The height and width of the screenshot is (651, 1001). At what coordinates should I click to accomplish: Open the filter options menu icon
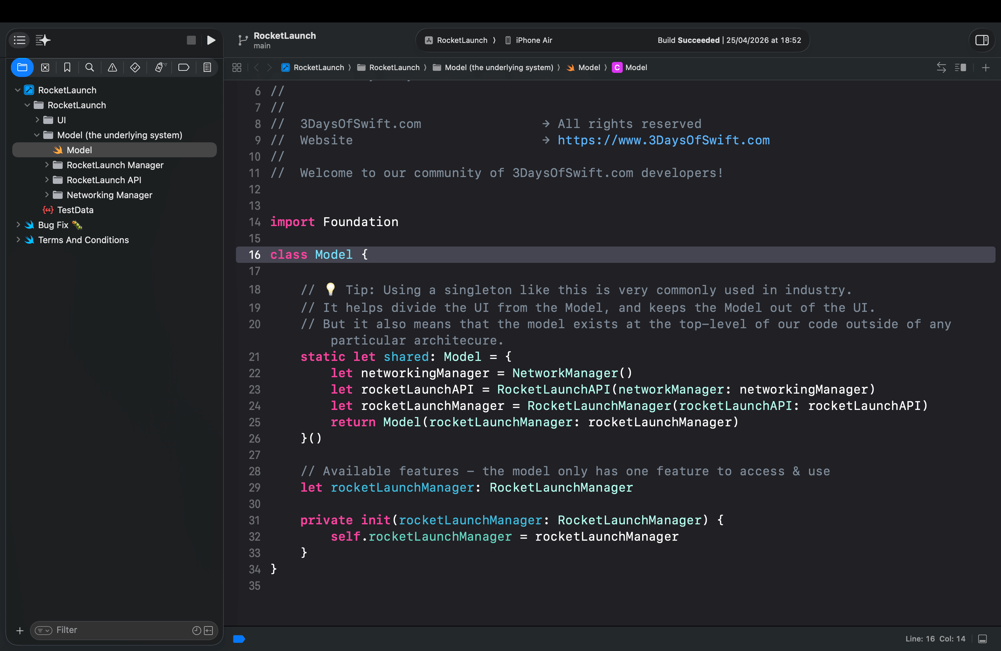43,630
